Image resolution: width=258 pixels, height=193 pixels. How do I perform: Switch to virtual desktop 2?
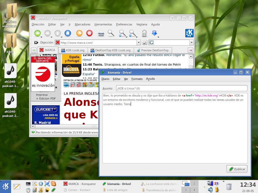tap(194, 183)
